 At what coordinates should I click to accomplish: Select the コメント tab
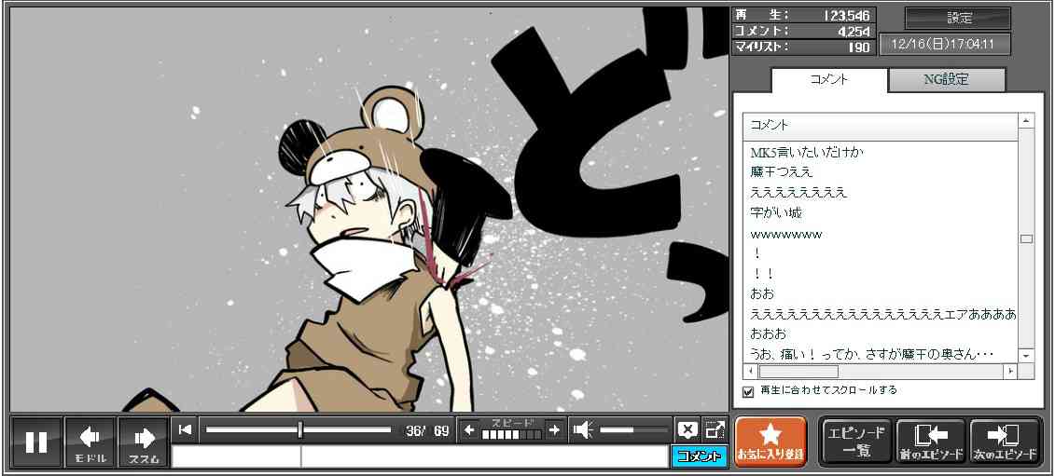[828, 80]
